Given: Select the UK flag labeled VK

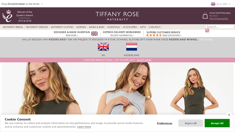Looking at the screenshot, I should click(103, 47).
